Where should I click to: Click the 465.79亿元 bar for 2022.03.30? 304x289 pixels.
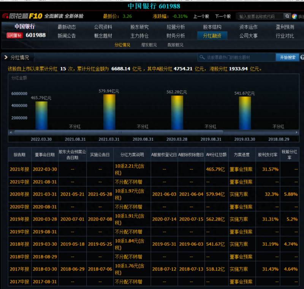(41, 115)
